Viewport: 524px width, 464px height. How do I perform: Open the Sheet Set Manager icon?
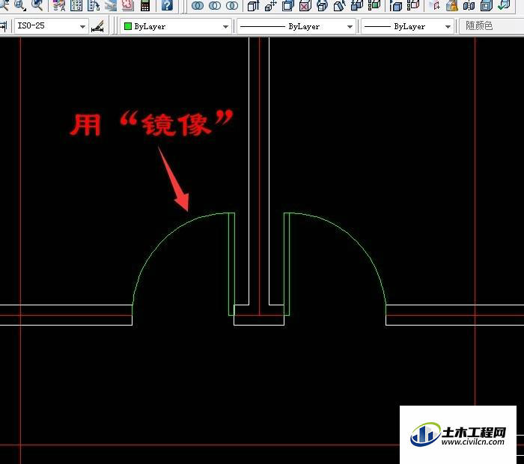click(111, 4)
